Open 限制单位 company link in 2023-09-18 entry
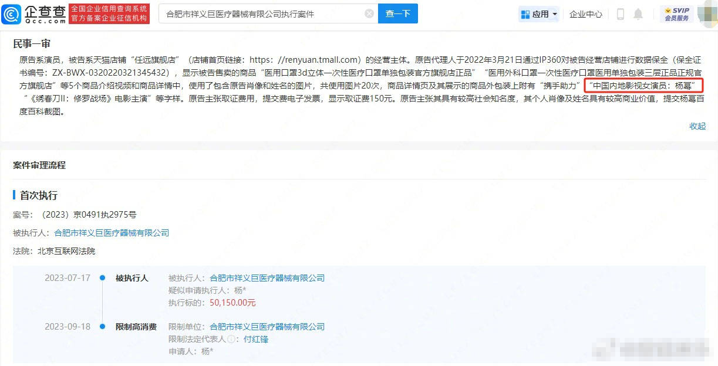 (x=267, y=327)
